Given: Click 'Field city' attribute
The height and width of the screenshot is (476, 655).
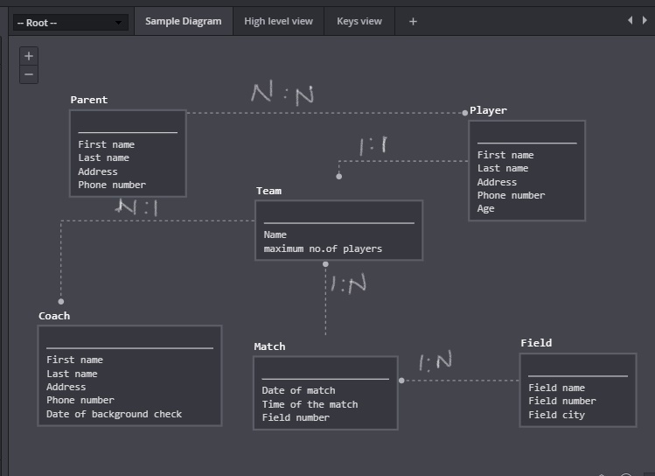Looking at the screenshot, I should [x=556, y=415].
